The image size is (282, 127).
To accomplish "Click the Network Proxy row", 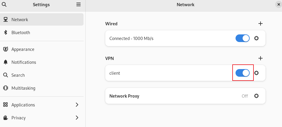I will [x=185, y=96].
